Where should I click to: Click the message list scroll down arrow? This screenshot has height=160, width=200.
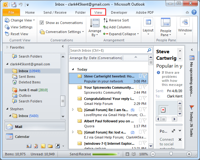pos(151,146)
